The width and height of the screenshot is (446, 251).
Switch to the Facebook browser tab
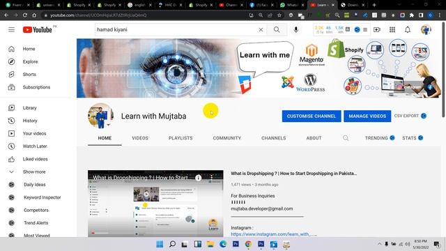pyautogui.click(x=262, y=5)
